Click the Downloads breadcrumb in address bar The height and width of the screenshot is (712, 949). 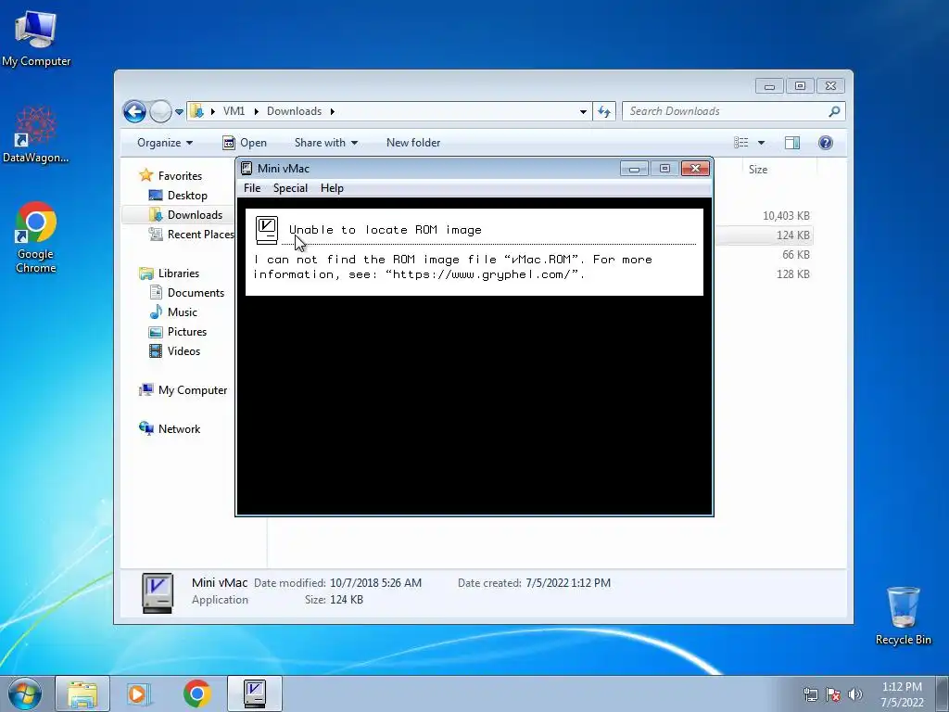pos(294,111)
